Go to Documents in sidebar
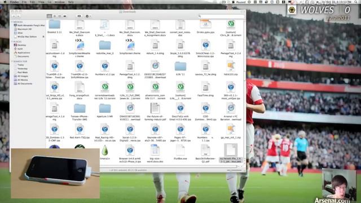Screen dimensions: 361x203 pos(21,56)
